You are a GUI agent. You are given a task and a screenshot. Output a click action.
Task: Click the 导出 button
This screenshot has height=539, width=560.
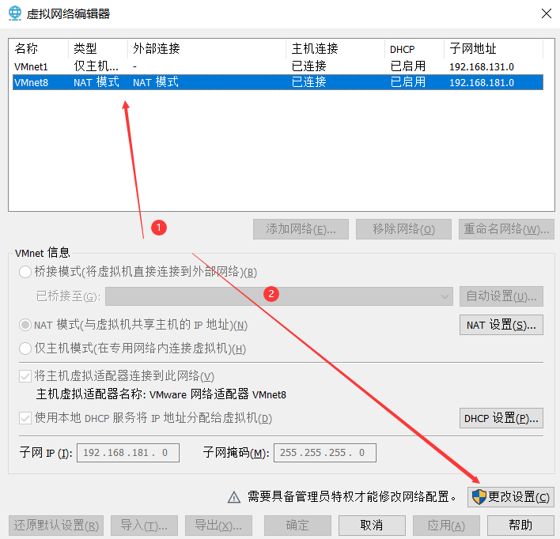[x=218, y=526]
